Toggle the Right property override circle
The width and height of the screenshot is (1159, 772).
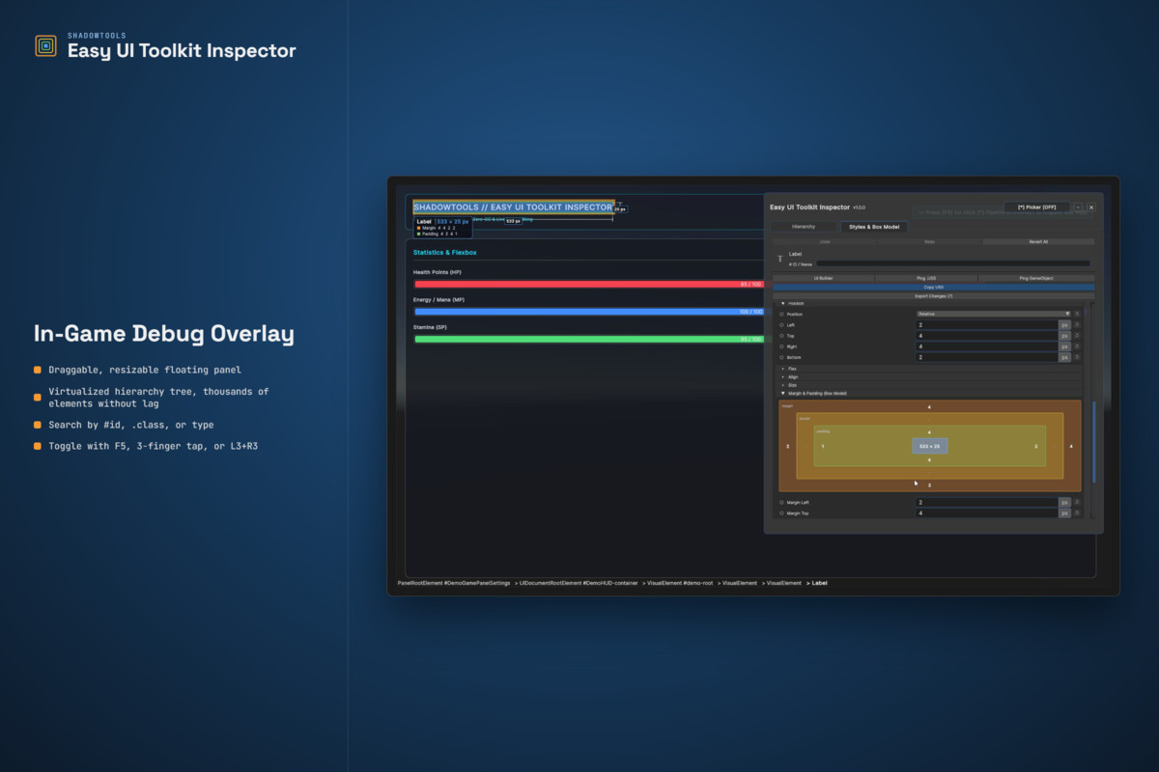pyautogui.click(x=781, y=346)
